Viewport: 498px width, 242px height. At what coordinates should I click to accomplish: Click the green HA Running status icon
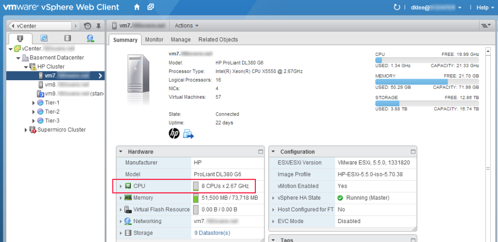coord(340,198)
